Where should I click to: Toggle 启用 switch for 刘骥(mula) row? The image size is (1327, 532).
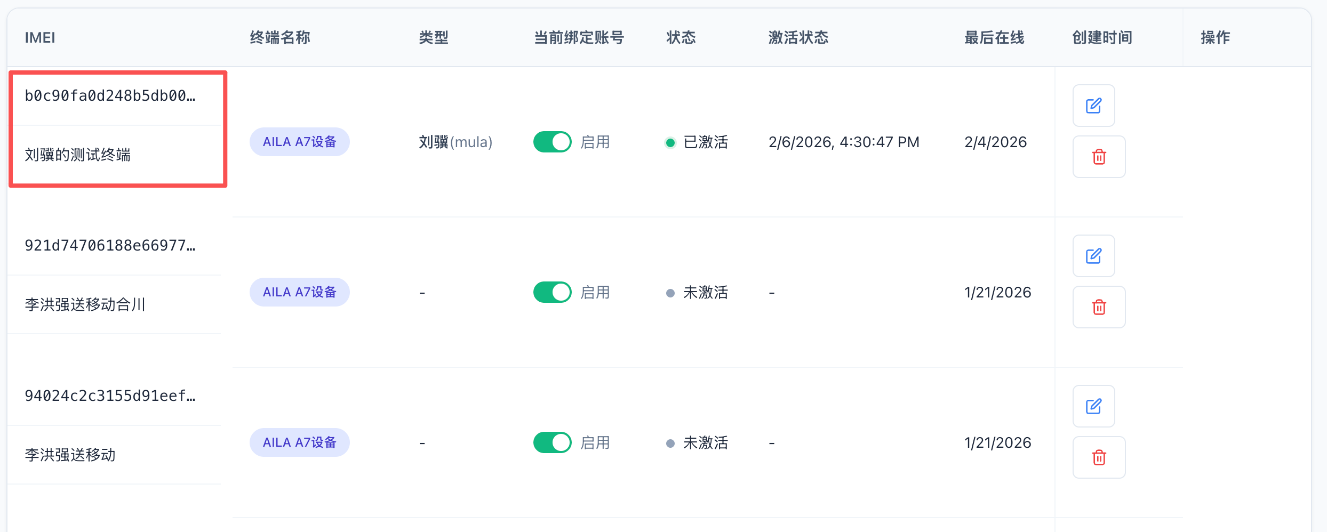click(x=552, y=142)
